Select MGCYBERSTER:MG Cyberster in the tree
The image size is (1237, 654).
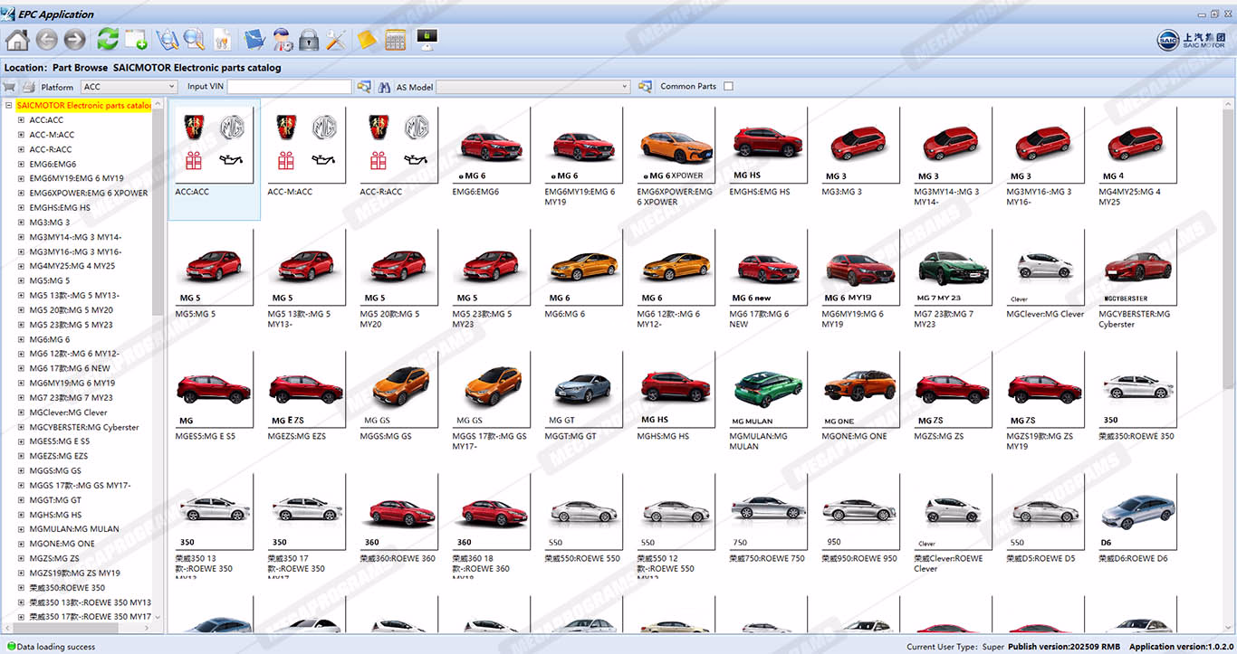83,427
